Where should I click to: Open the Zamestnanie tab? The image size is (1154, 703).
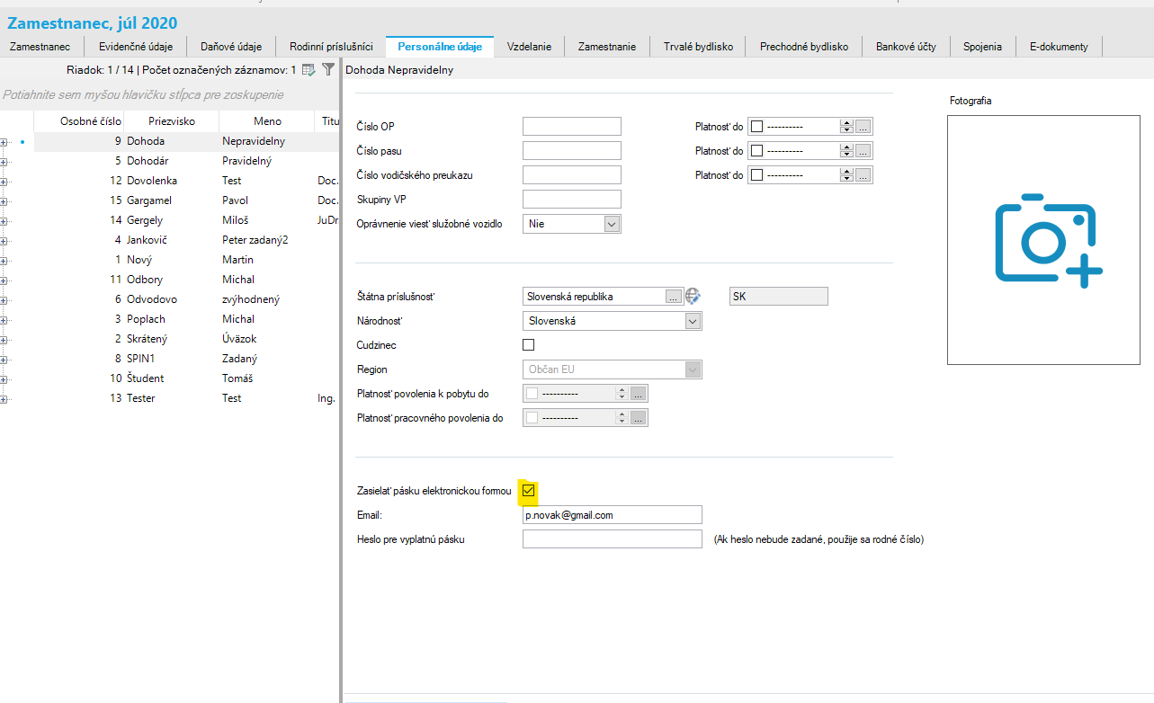tap(607, 47)
